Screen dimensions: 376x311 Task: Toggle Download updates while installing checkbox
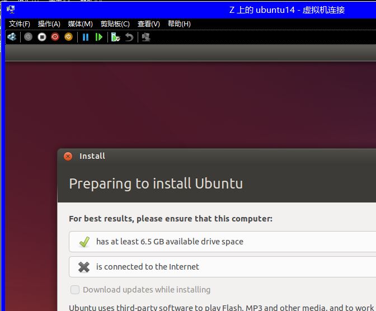pyautogui.click(x=75, y=290)
